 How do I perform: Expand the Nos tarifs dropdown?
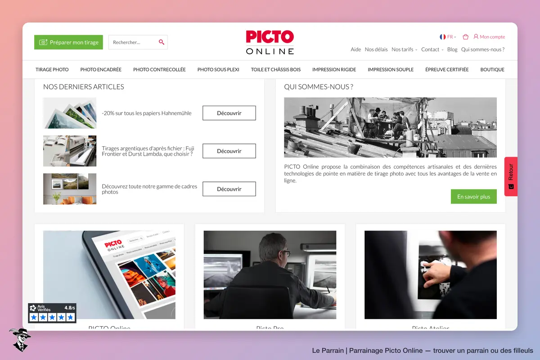(404, 49)
